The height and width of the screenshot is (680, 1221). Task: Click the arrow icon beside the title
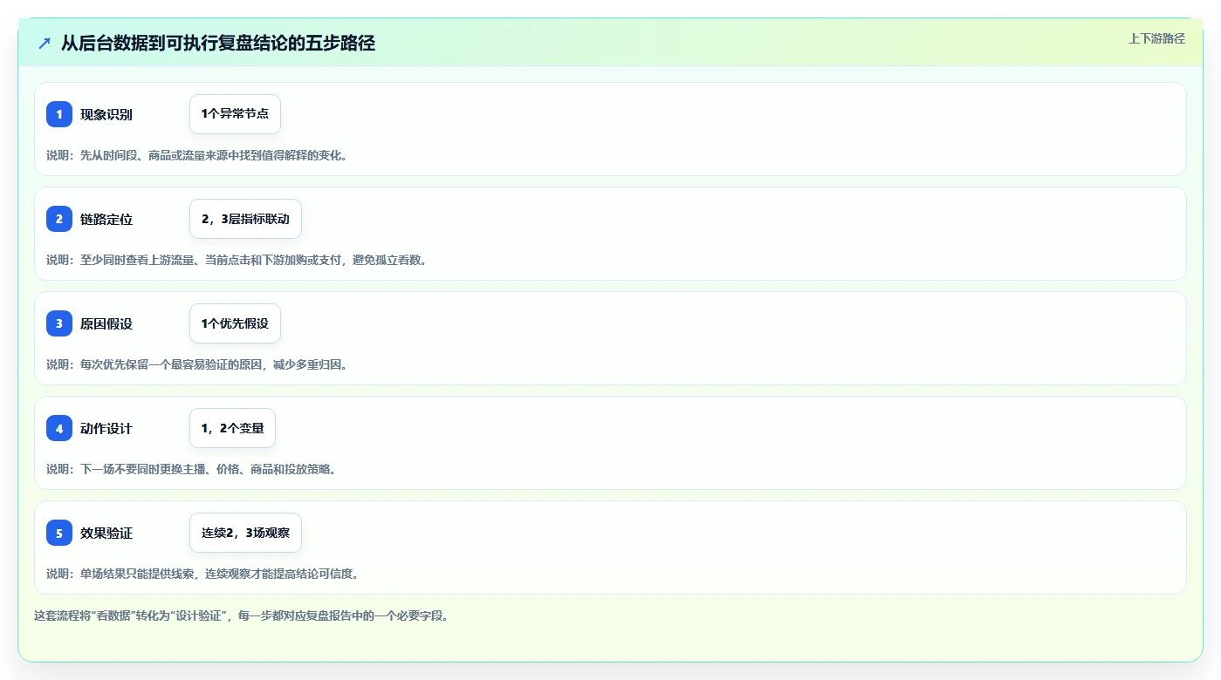coord(45,43)
